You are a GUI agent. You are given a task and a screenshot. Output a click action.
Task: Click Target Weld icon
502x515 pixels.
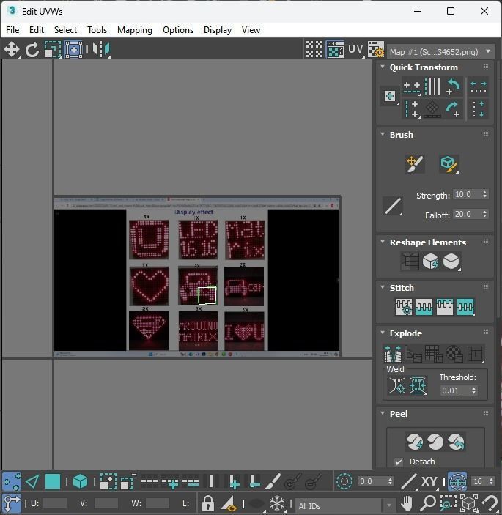pyautogui.click(x=397, y=385)
